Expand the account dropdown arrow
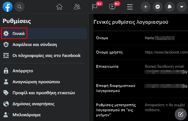Screen dimensions: 188x121 click(x=182, y=7)
